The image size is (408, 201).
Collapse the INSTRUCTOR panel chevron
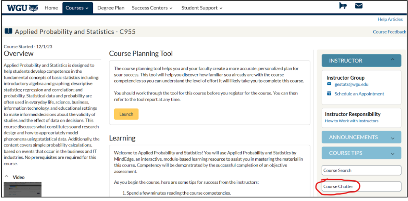pos(393,60)
